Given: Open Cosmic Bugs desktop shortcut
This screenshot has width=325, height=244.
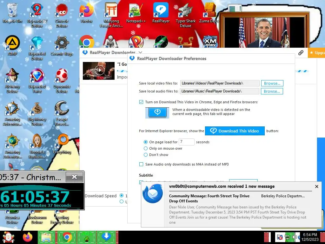Looking at the screenshot, I should [62, 45].
